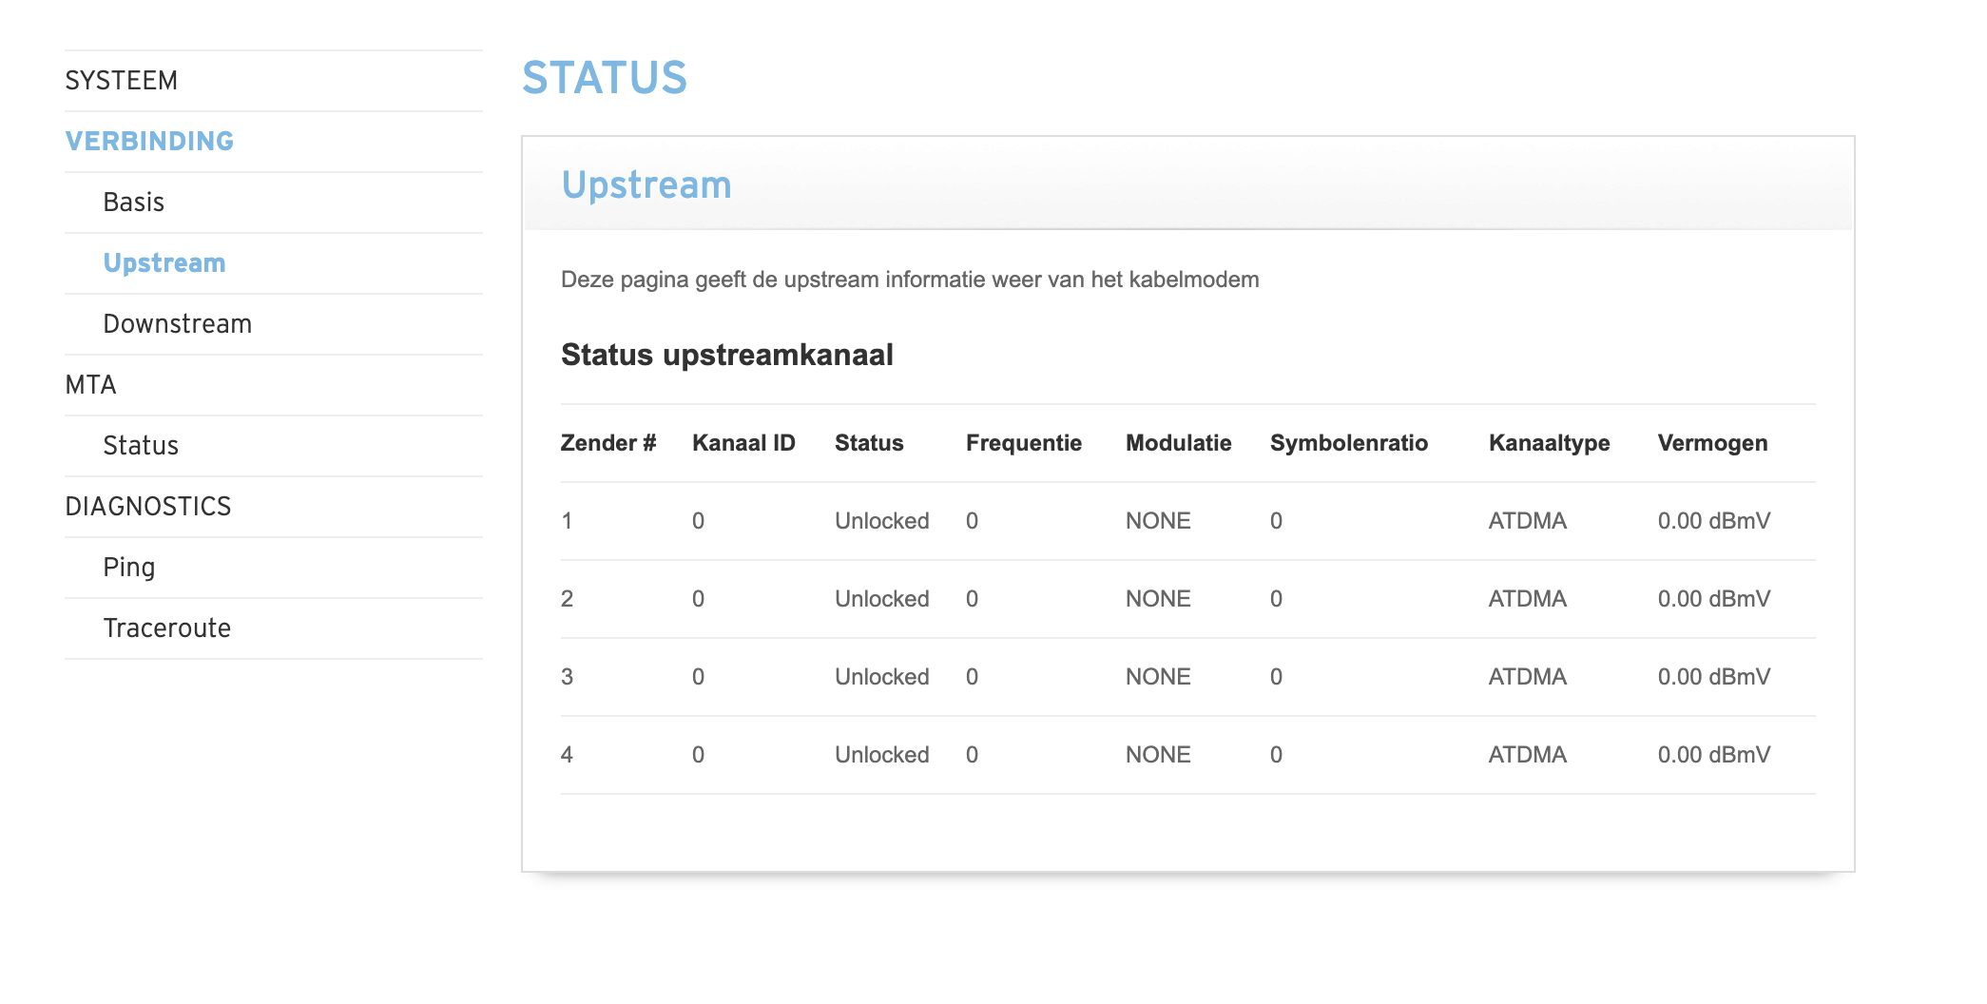The image size is (1987, 1004).
Task: Click the Vermogen column header
Action: pos(1712,443)
